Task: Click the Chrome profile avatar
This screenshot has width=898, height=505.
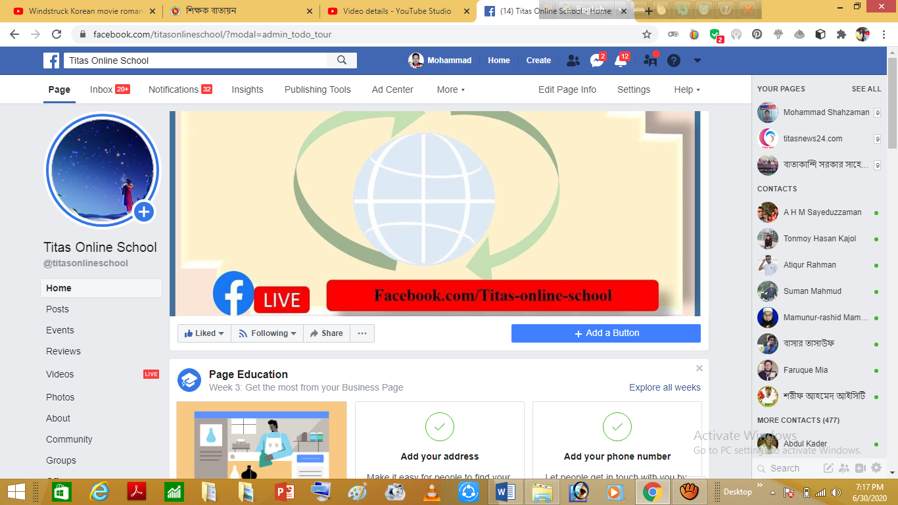Action: point(863,34)
